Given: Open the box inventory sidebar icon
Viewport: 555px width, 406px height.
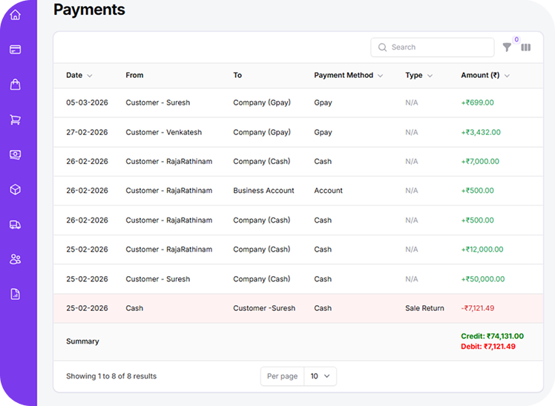Looking at the screenshot, I should point(16,189).
